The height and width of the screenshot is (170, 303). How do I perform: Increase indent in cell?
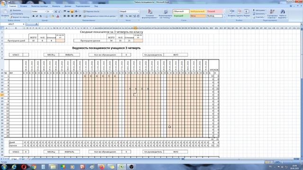pos(80,16)
